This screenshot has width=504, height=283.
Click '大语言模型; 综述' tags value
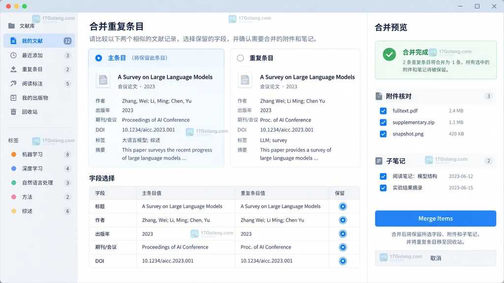[141, 140]
